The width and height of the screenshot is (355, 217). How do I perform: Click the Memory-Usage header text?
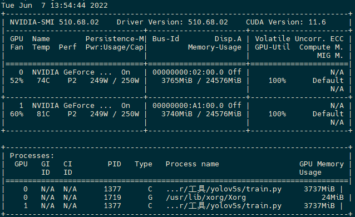click(215, 47)
